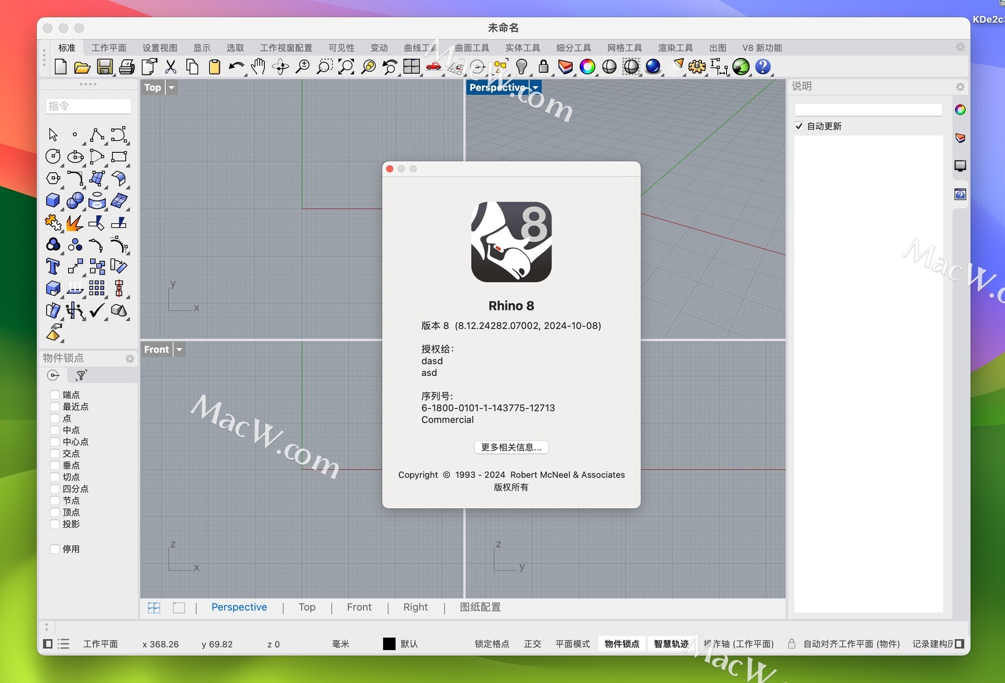Select the Rectangle tool
This screenshot has height=683, width=1005.
[119, 156]
